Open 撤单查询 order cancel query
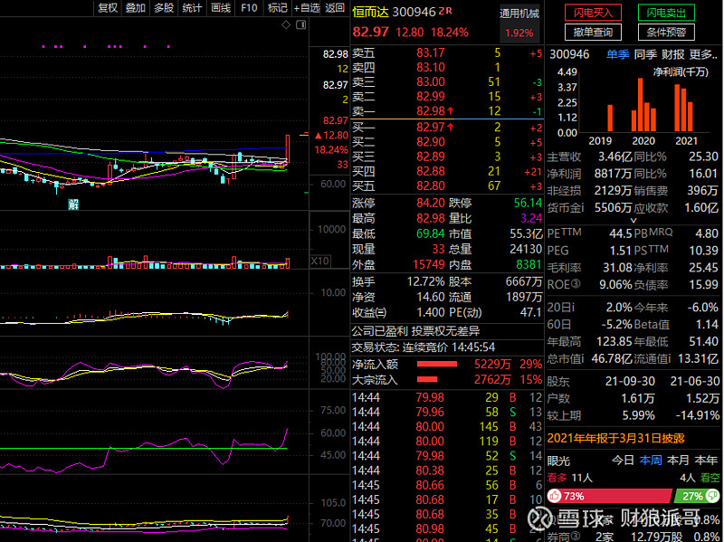 click(x=593, y=32)
